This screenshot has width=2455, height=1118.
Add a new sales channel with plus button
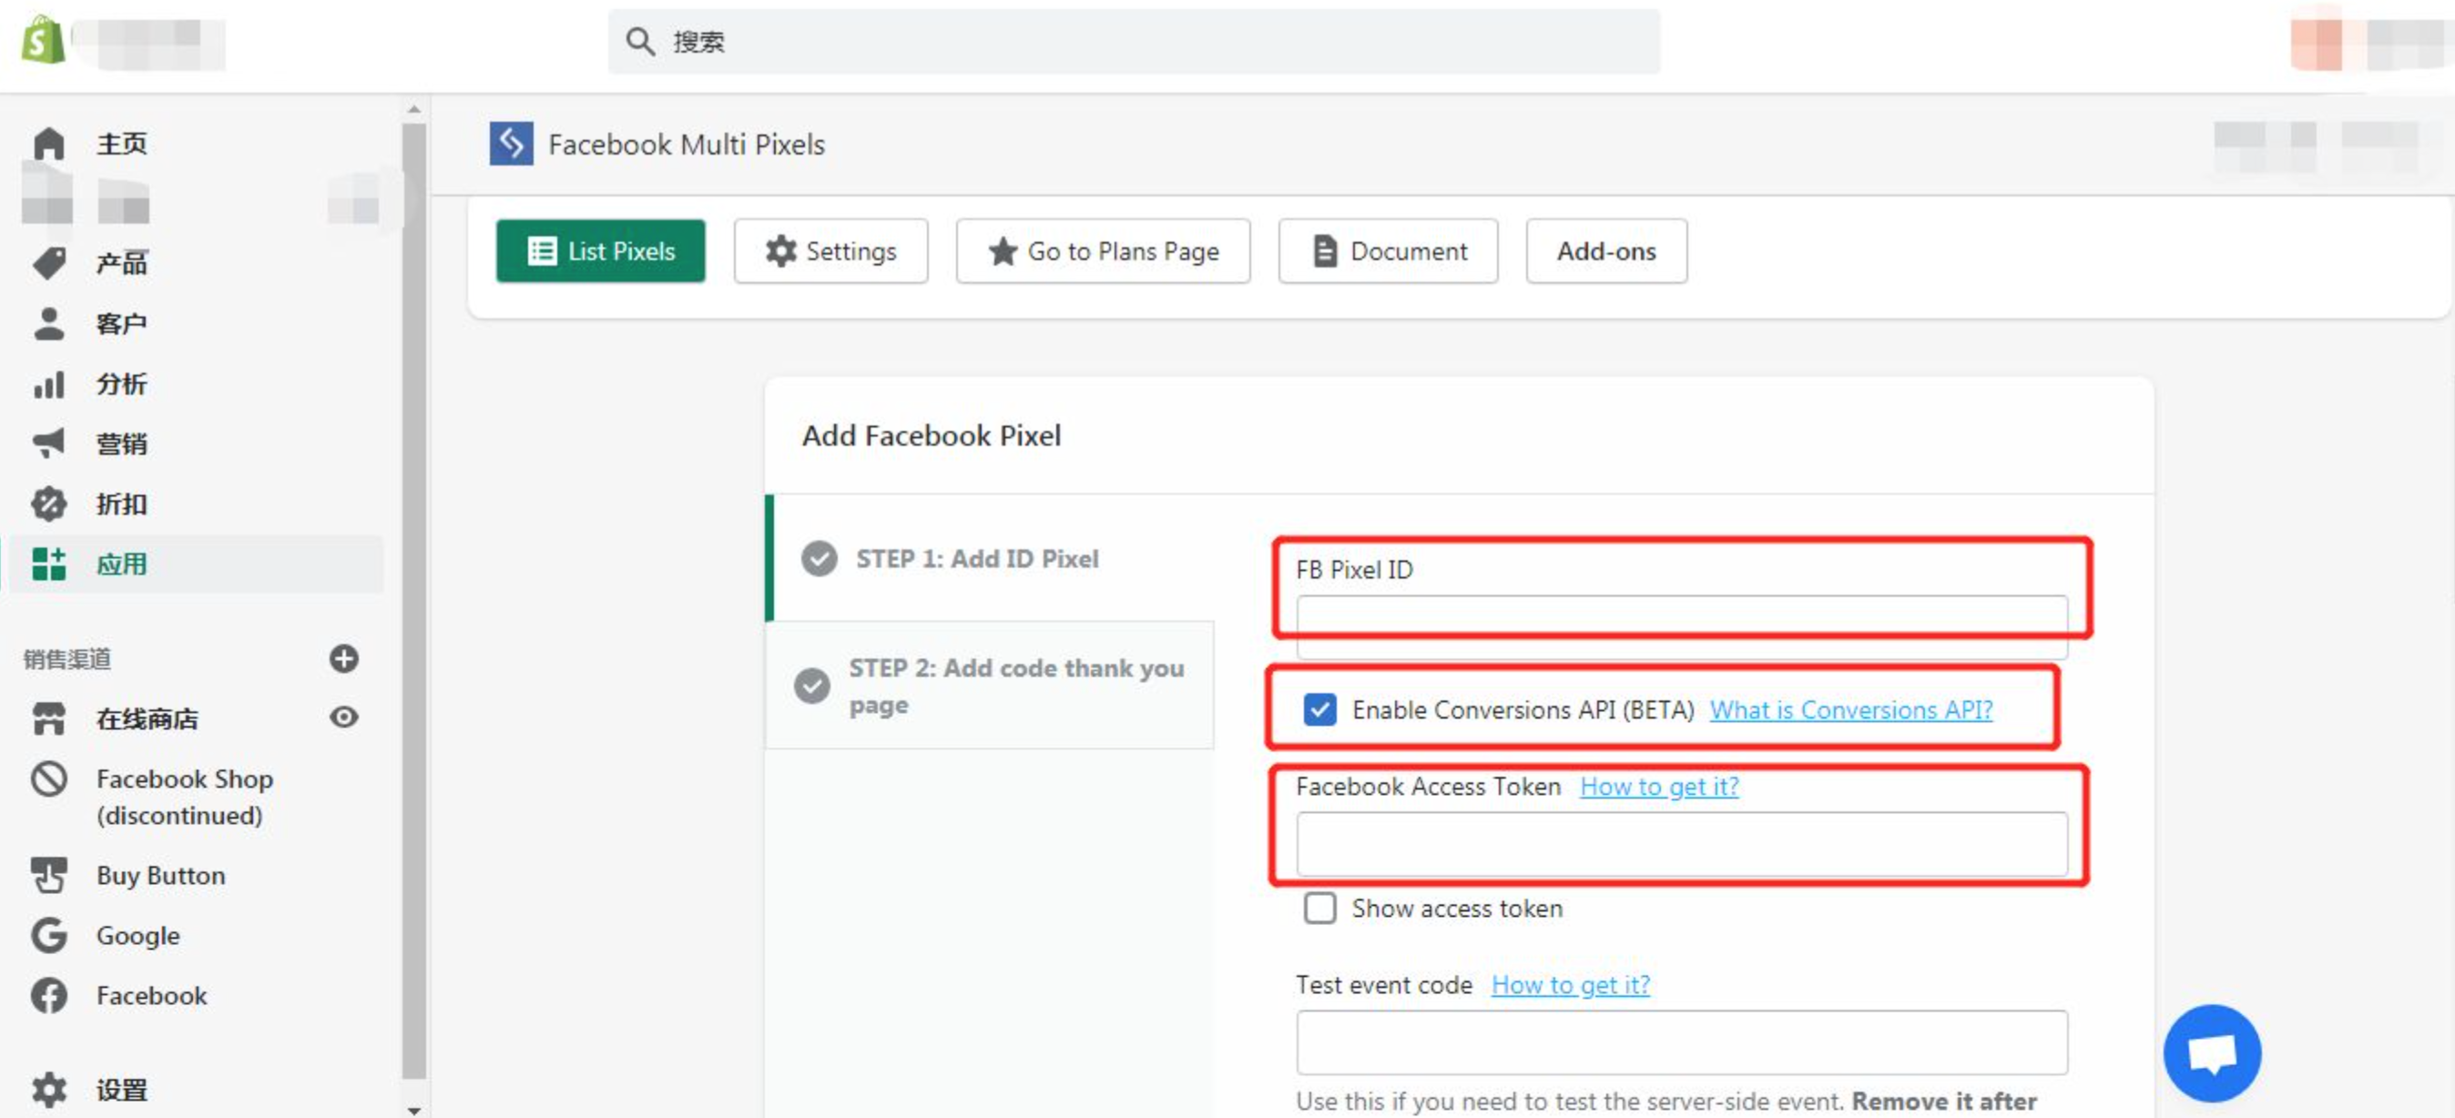pyautogui.click(x=344, y=658)
